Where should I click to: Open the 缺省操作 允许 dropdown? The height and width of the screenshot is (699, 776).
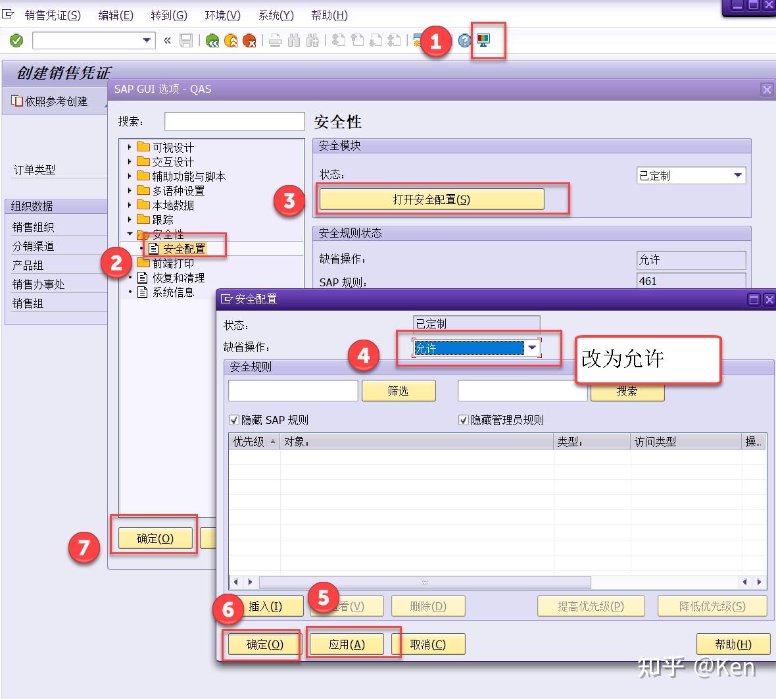pyautogui.click(x=533, y=348)
